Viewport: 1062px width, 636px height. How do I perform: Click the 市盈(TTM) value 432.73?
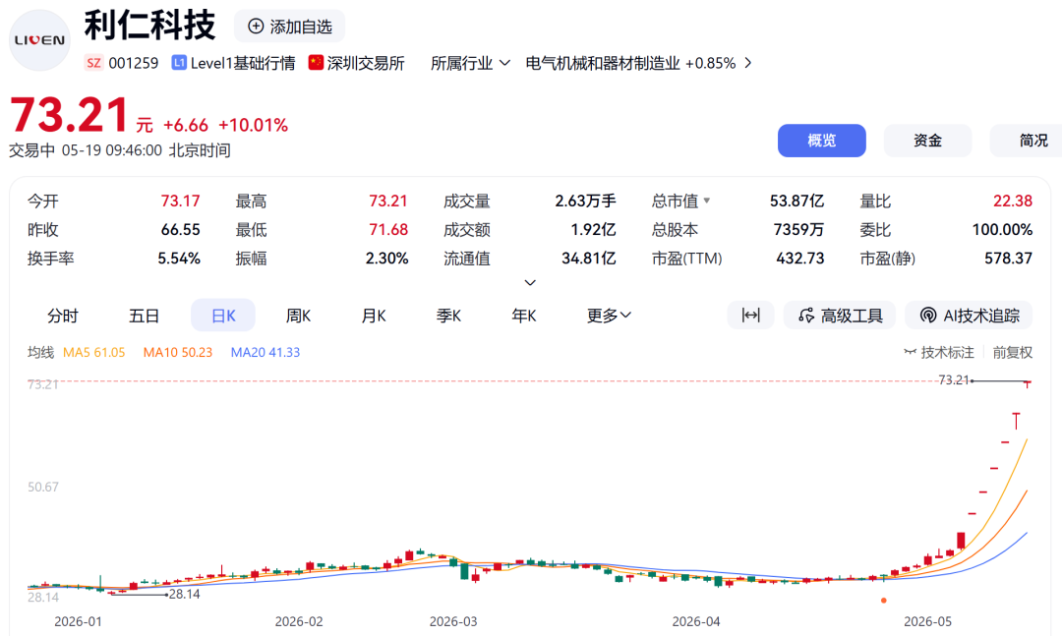pyautogui.click(x=799, y=259)
